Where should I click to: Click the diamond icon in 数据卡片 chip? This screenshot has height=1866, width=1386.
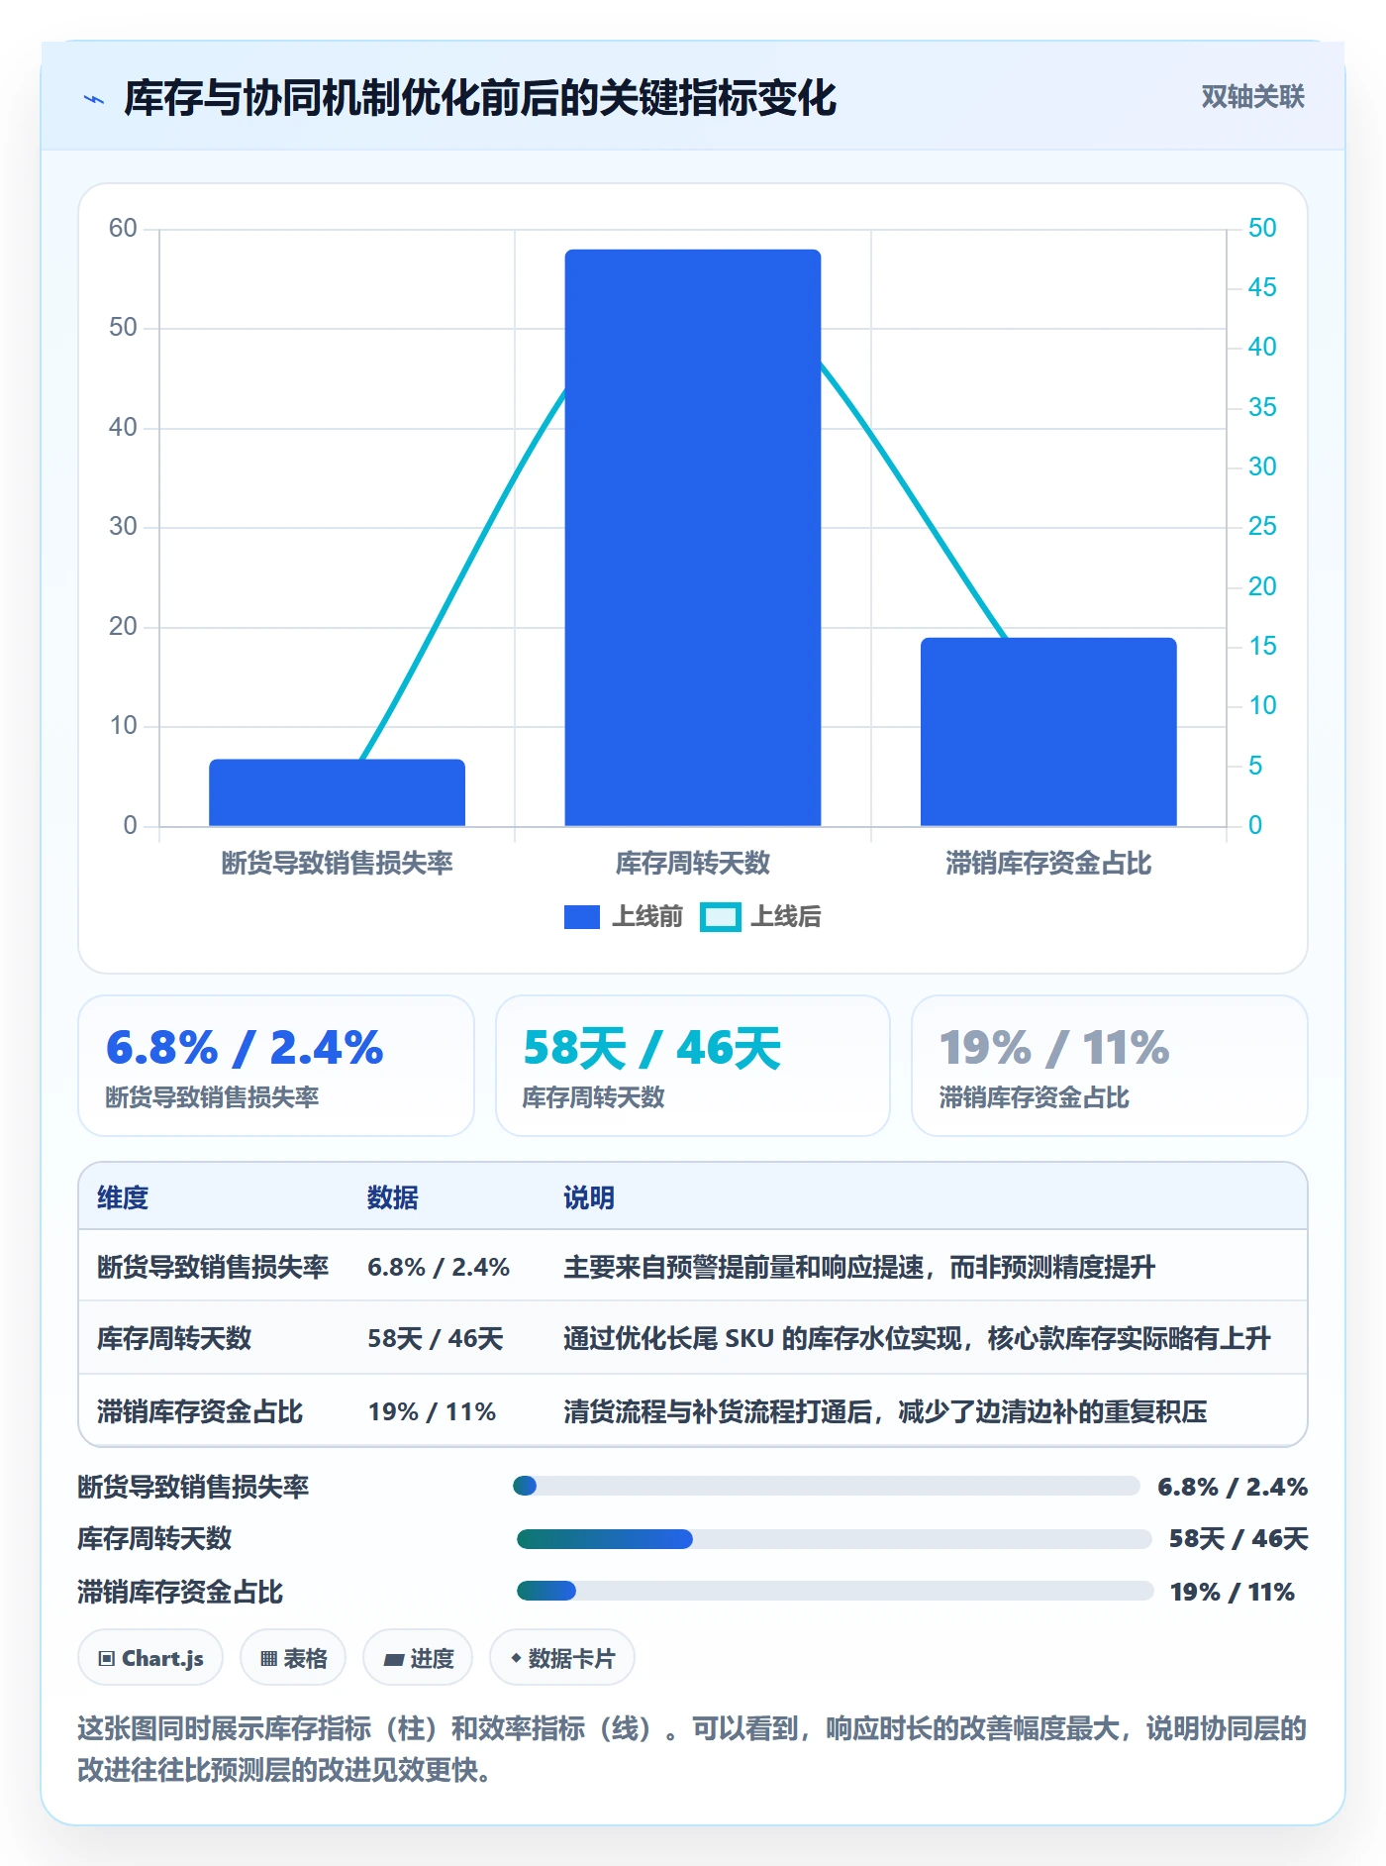(x=516, y=1658)
